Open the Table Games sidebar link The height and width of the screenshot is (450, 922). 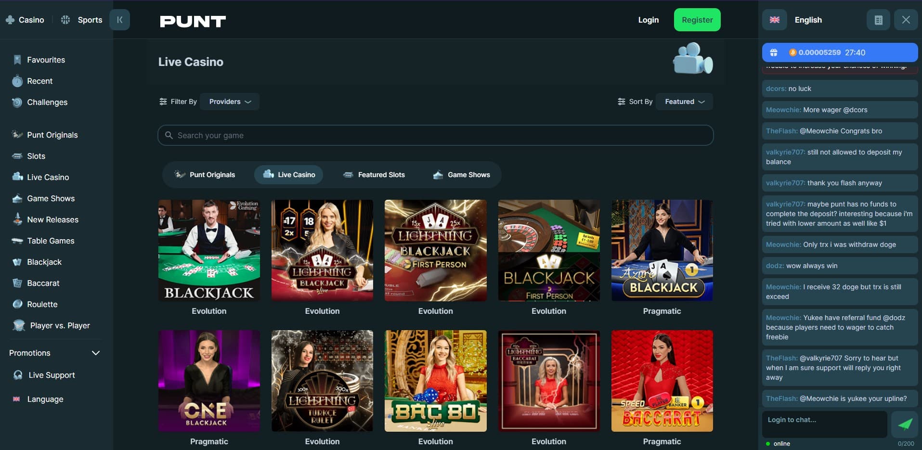pos(51,241)
